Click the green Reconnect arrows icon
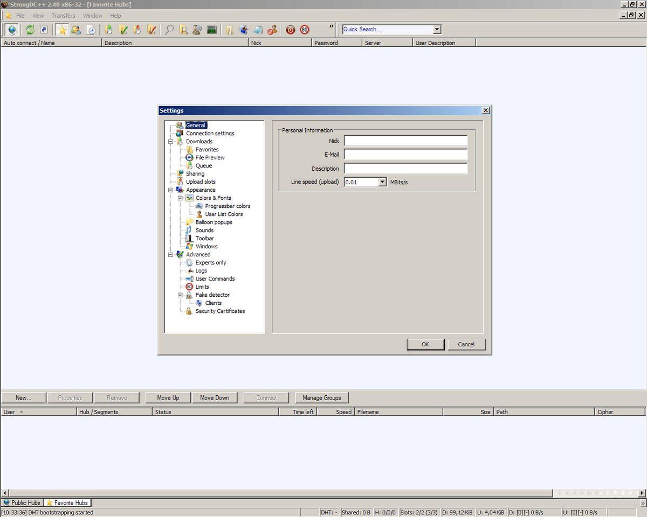Viewport: 647px width, 517px height. (x=30, y=30)
